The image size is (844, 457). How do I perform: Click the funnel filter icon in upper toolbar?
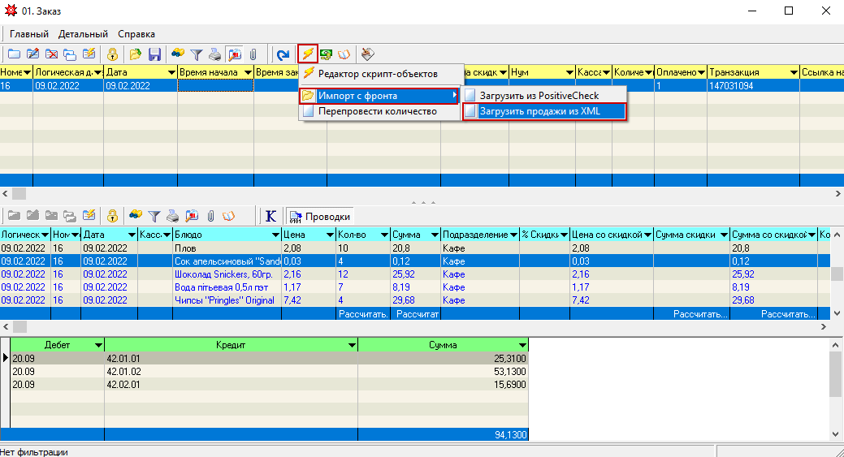pyautogui.click(x=196, y=54)
